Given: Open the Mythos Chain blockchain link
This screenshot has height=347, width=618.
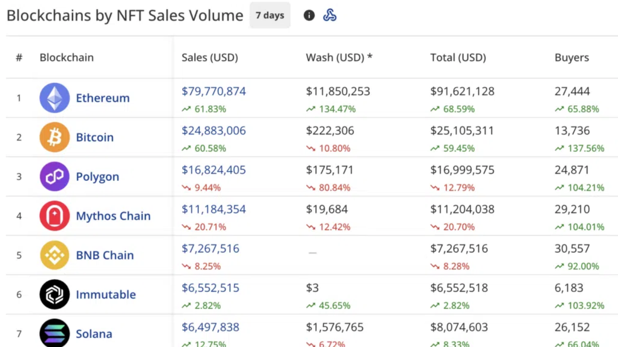Looking at the screenshot, I should click(113, 216).
